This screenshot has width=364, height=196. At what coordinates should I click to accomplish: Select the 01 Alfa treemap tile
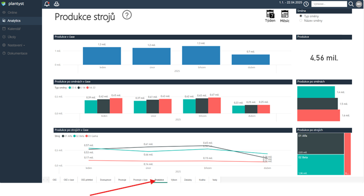point(321,144)
